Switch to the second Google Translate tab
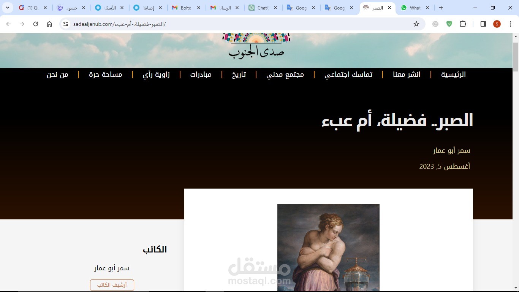The height and width of the screenshot is (292, 519). [339, 8]
